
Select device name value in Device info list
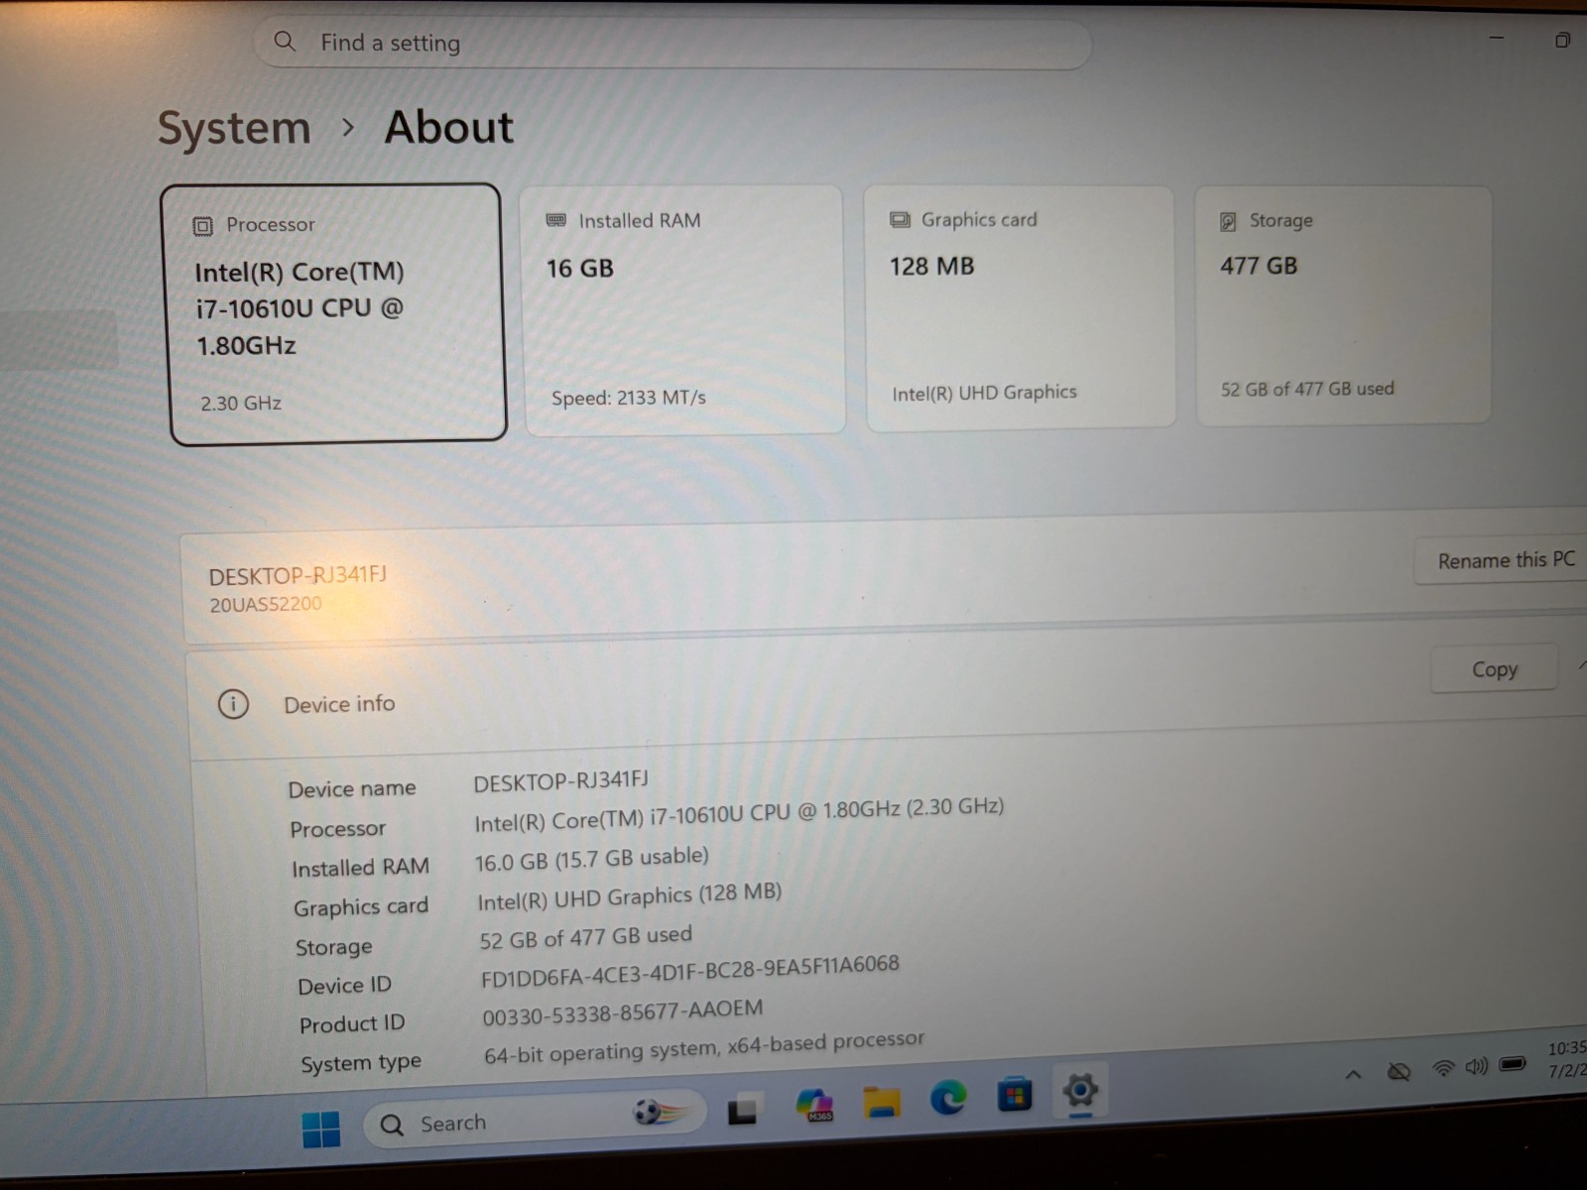561,781
